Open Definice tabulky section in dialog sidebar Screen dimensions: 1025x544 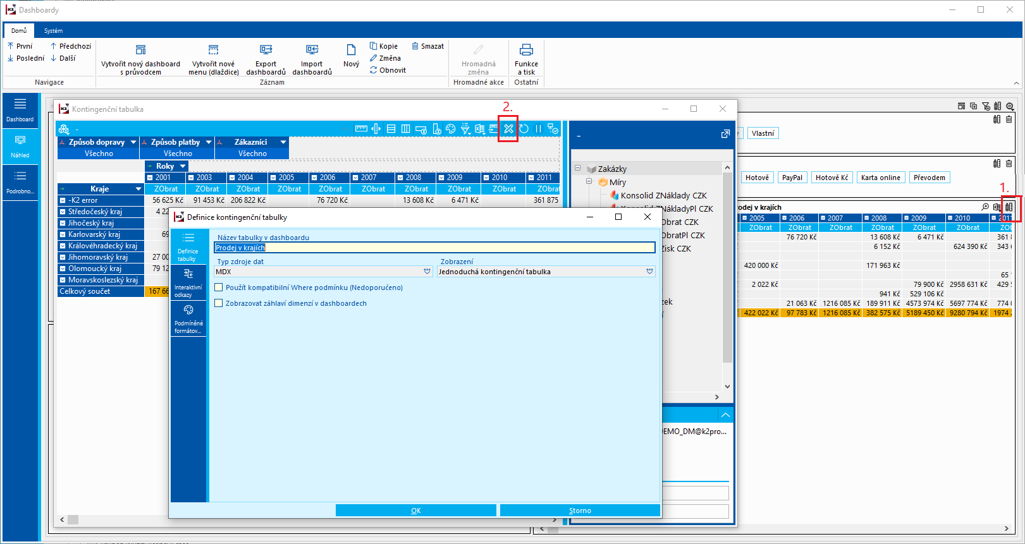click(188, 246)
